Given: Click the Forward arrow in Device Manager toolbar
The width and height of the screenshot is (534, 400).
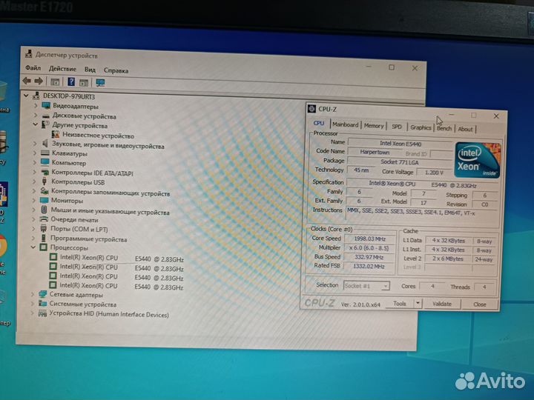Looking at the screenshot, I should tap(37, 81).
